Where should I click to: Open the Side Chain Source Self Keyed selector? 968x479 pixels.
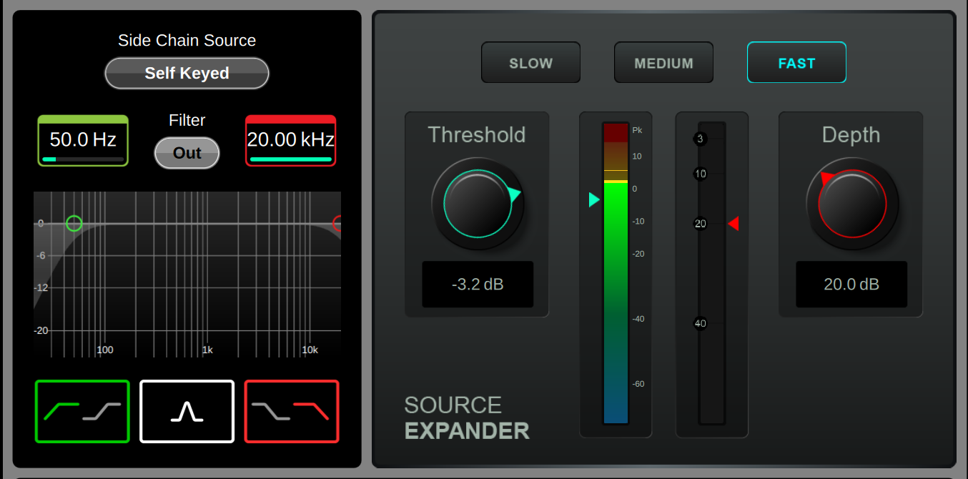(187, 73)
